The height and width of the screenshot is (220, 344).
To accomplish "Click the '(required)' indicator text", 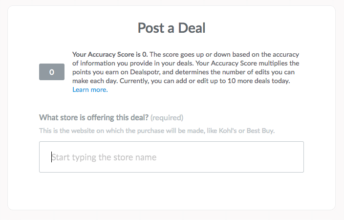I will (x=167, y=117).
